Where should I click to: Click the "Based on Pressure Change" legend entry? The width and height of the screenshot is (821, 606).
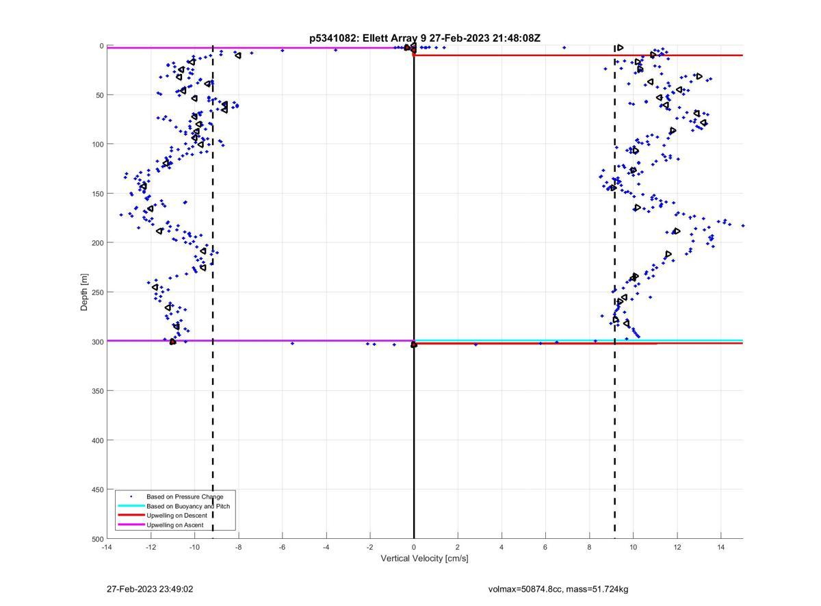(185, 496)
